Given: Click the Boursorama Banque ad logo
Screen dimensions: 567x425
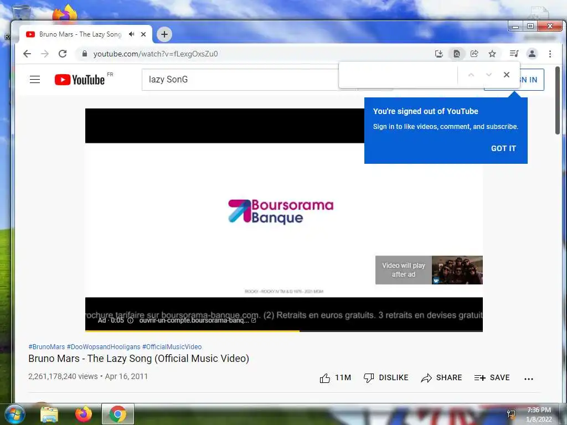Looking at the screenshot, I should click(281, 211).
